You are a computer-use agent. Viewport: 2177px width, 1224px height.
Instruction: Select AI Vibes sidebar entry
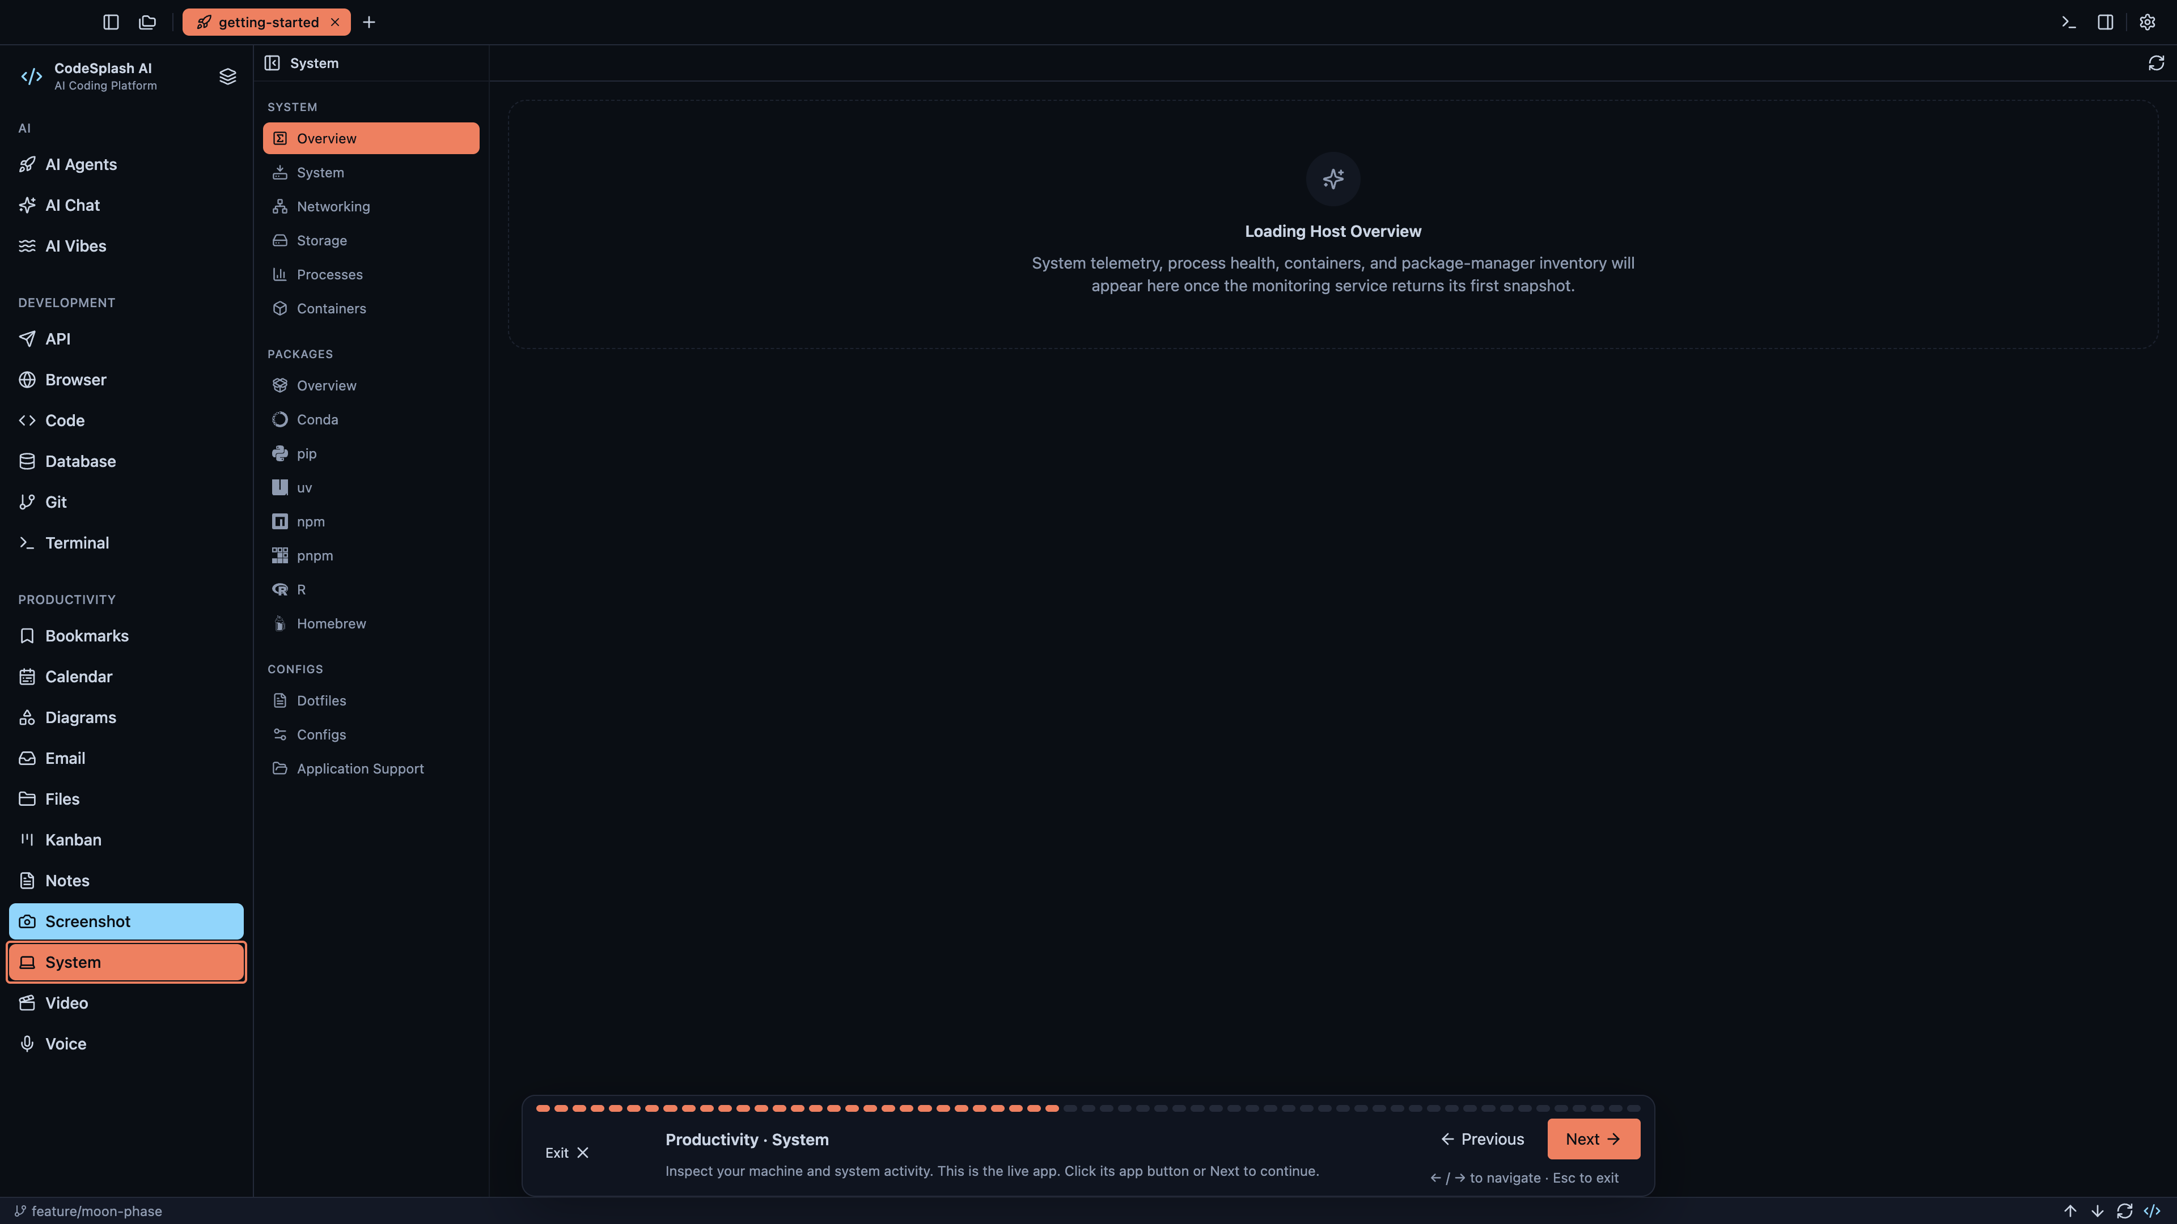[x=127, y=246]
